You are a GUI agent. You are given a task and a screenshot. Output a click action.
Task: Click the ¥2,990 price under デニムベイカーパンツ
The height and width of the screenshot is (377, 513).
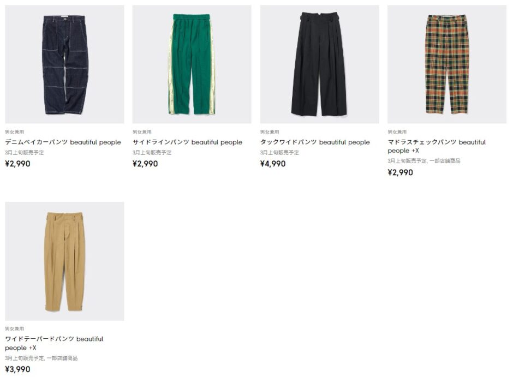pyautogui.click(x=17, y=164)
